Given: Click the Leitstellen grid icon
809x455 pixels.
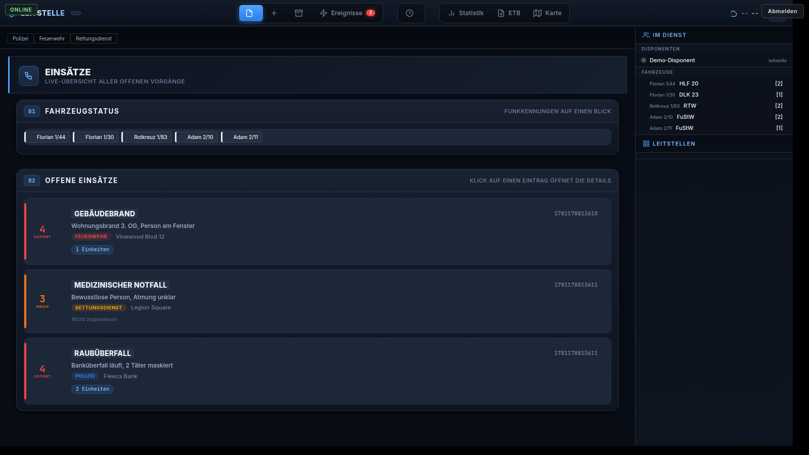Looking at the screenshot, I should pos(646,144).
